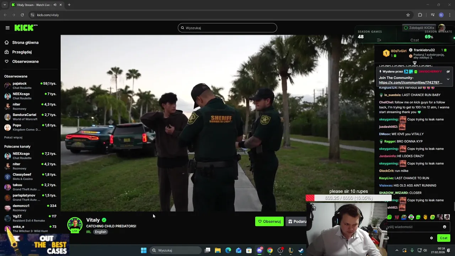Open the tab search dropdown arrow
The height and width of the screenshot is (256, 455).
[x=5, y=5]
